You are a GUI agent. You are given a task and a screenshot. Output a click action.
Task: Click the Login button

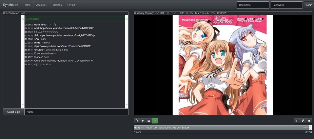click(308, 5)
